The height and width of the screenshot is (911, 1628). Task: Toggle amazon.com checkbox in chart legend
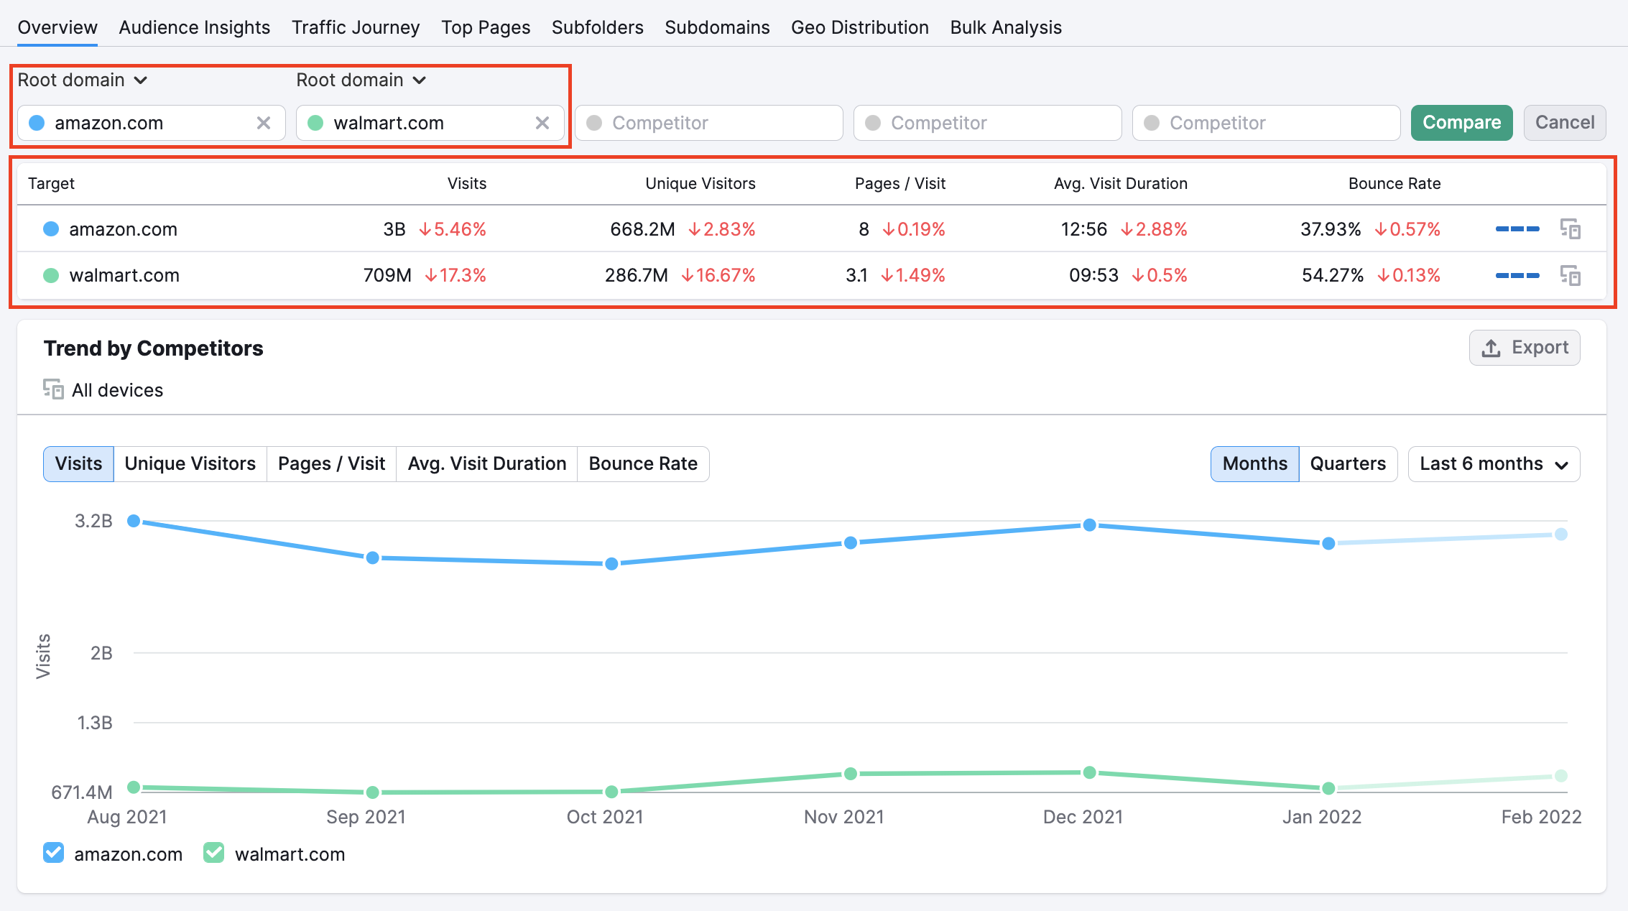pos(53,853)
